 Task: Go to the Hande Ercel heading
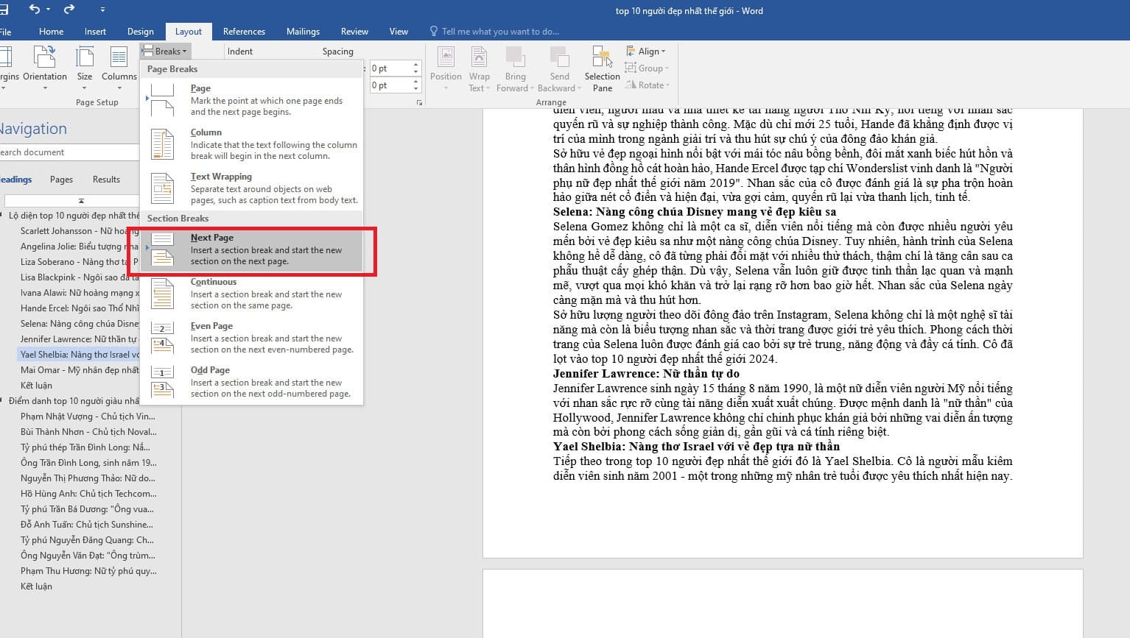pyautogui.click(x=79, y=308)
